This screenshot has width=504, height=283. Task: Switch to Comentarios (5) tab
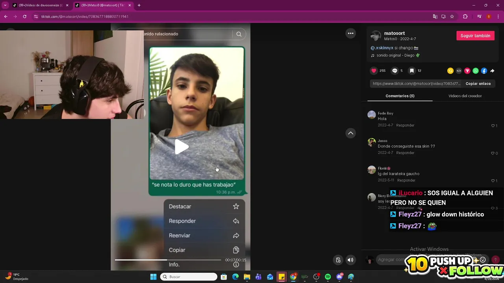400,96
